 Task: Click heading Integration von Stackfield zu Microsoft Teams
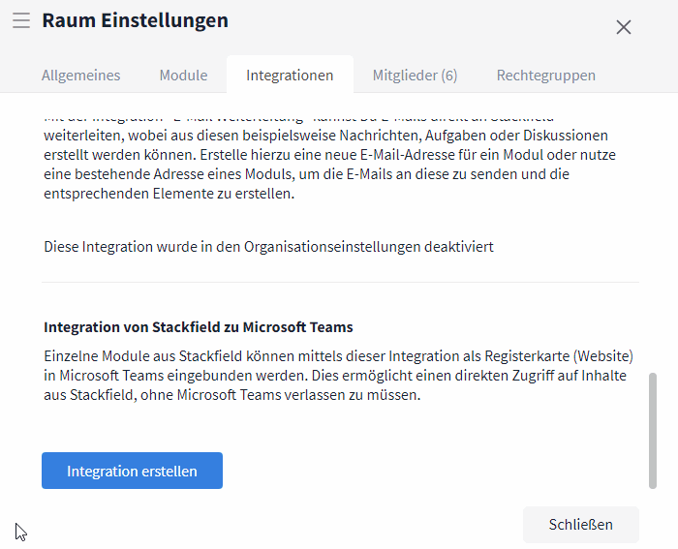(x=198, y=327)
